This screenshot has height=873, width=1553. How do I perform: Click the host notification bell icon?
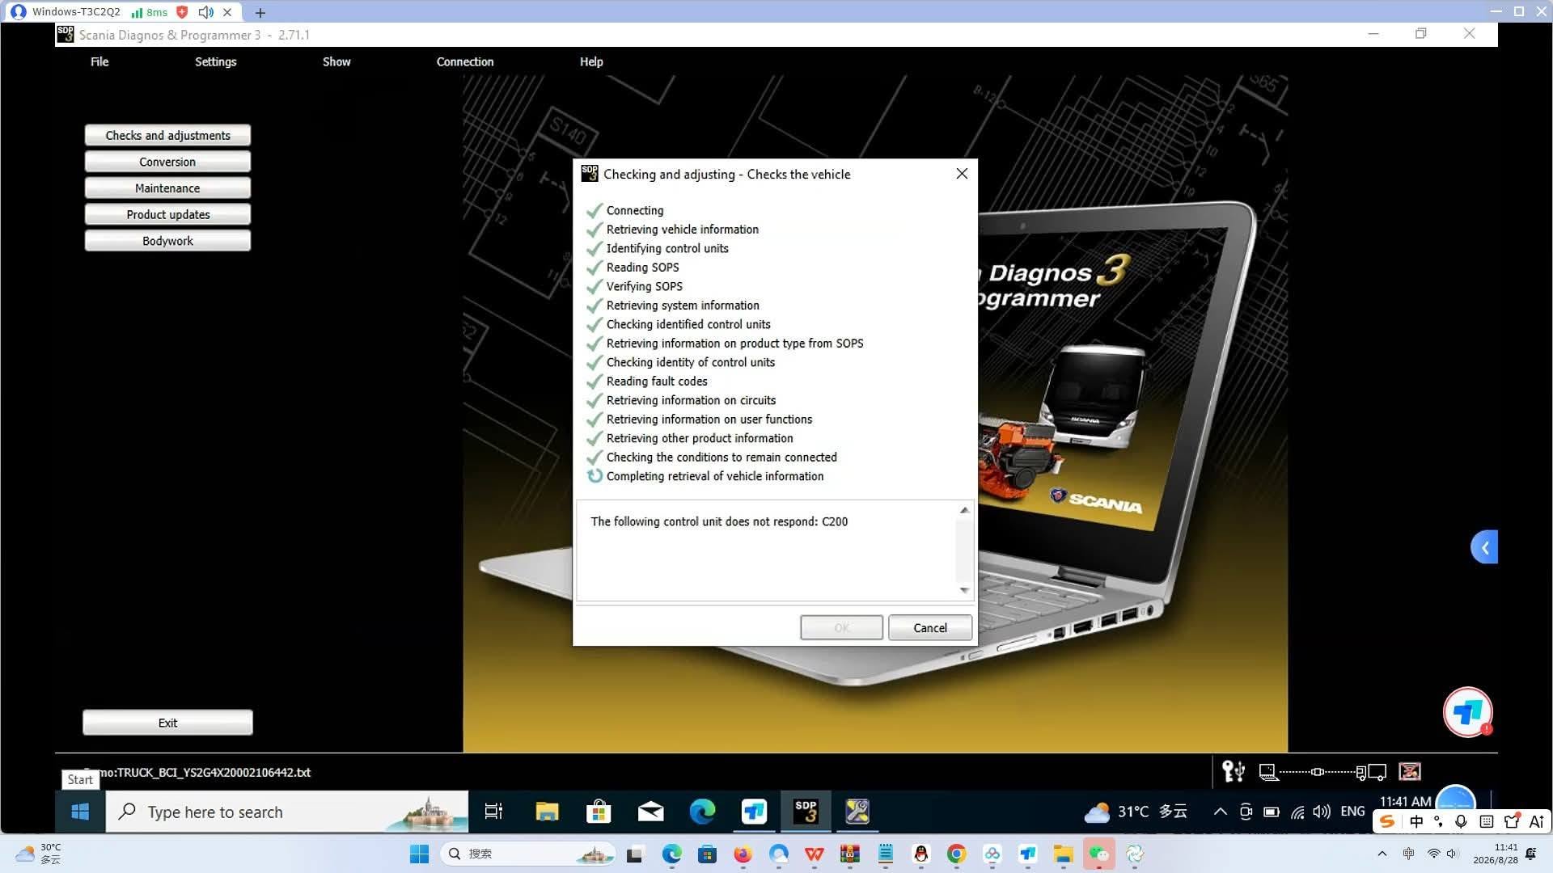1530,854
